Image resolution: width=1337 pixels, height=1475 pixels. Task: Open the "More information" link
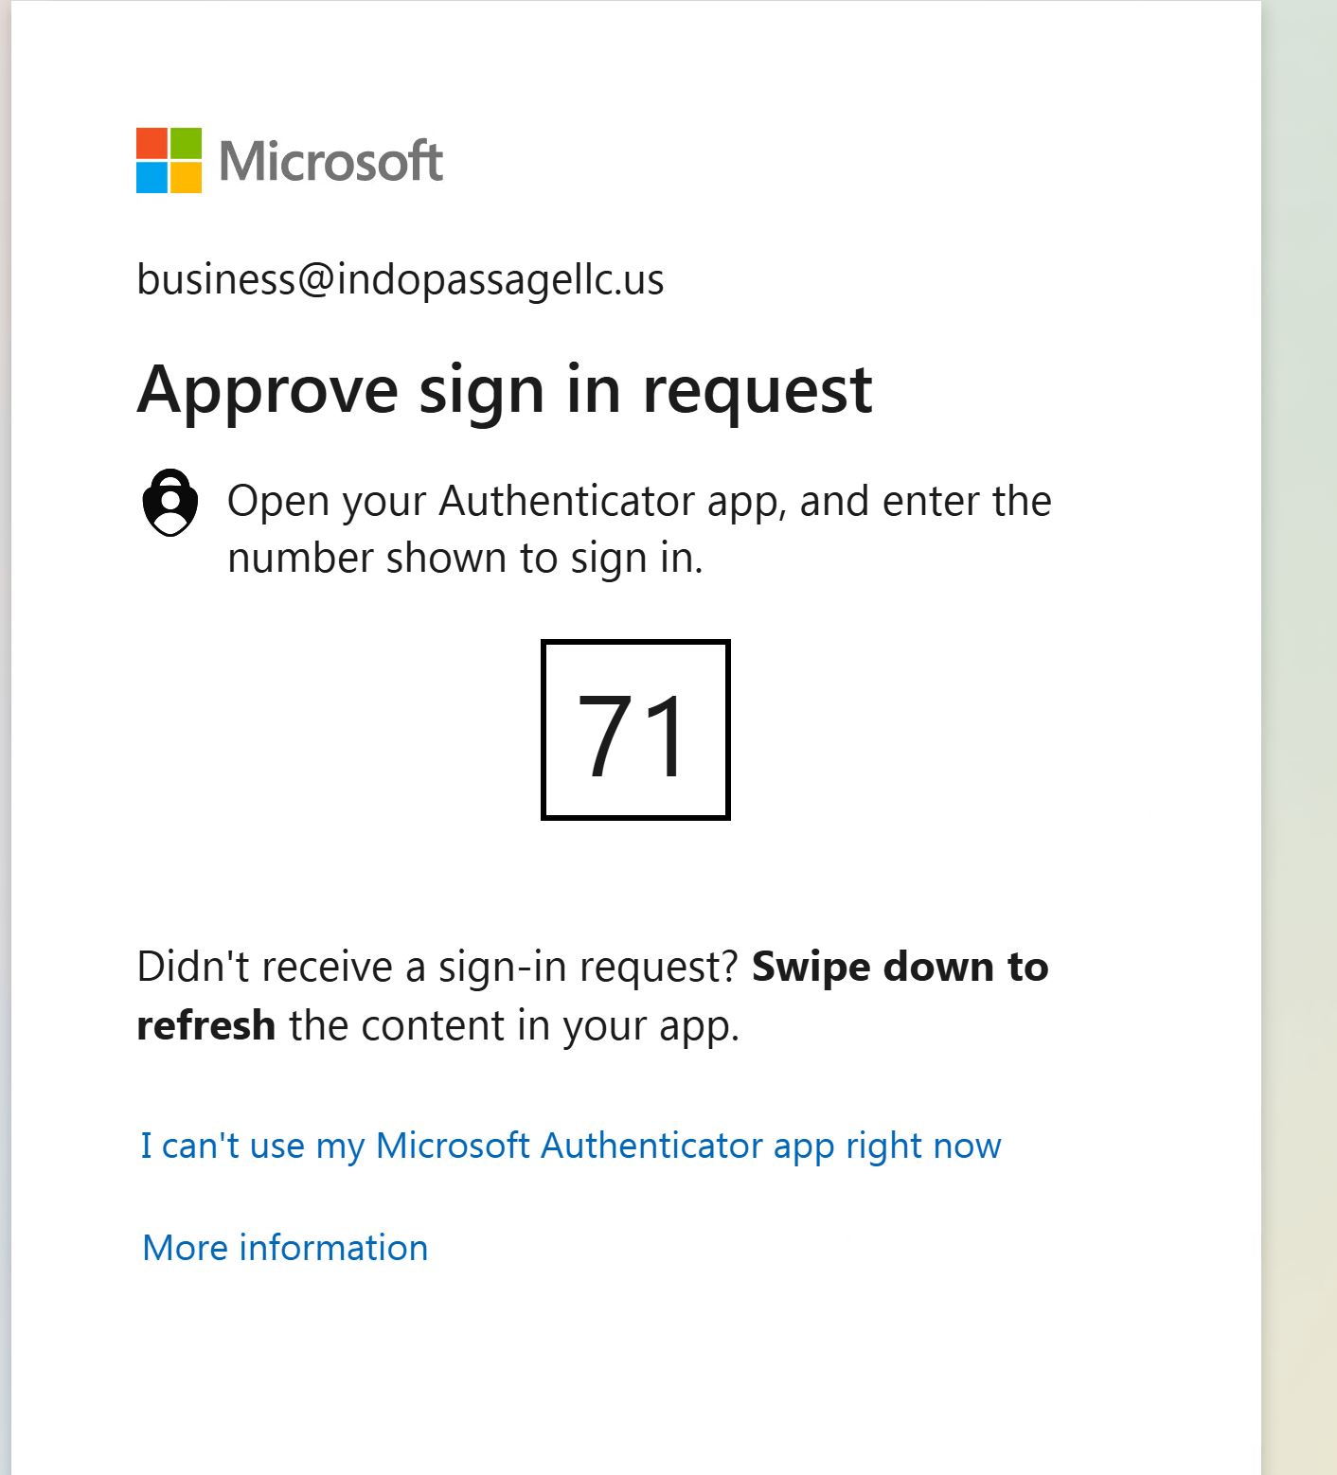click(285, 1248)
